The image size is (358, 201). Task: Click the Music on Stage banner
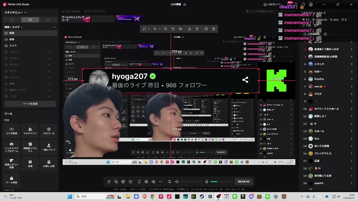point(129,19)
